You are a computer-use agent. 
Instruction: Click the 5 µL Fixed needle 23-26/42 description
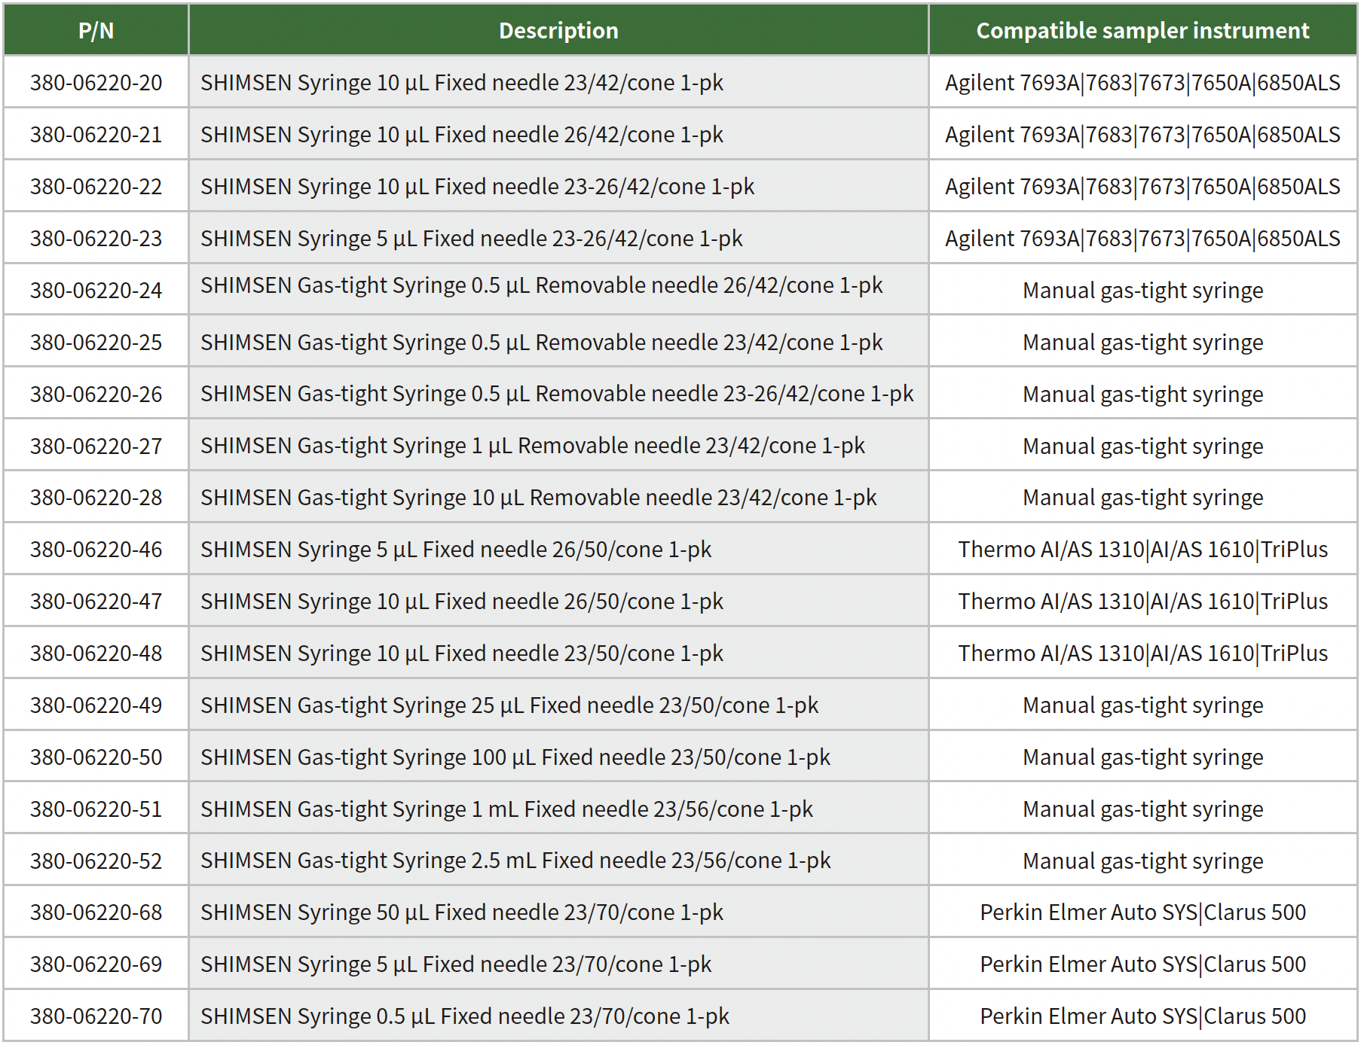pyautogui.click(x=471, y=239)
